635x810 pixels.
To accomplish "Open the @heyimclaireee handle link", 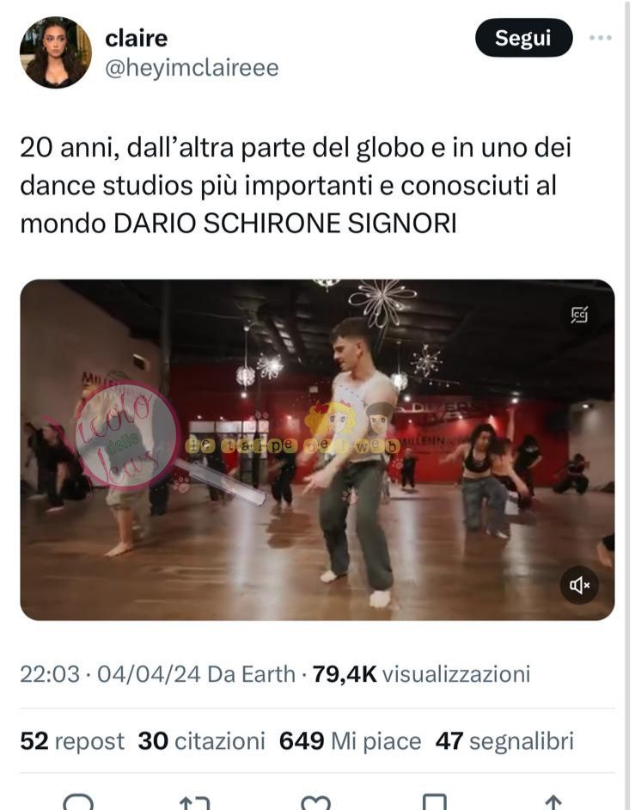I will tap(192, 68).
